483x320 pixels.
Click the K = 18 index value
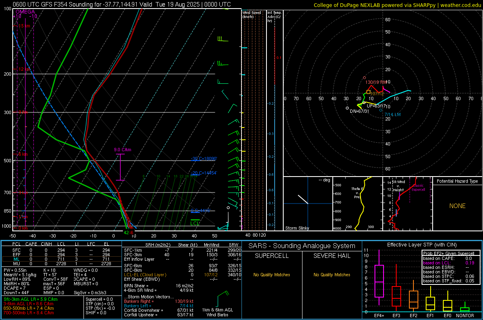tap(50, 270)
